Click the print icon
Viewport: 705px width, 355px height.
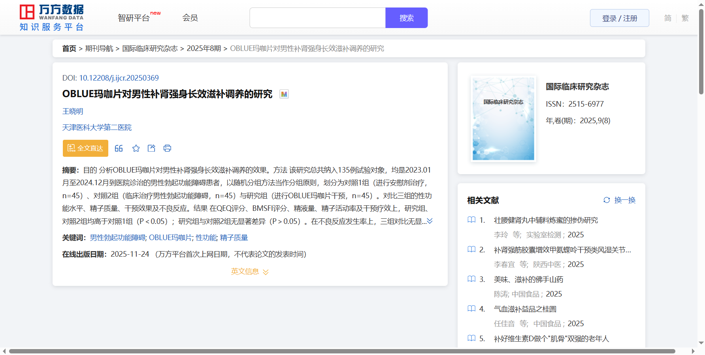click(167, 148)
